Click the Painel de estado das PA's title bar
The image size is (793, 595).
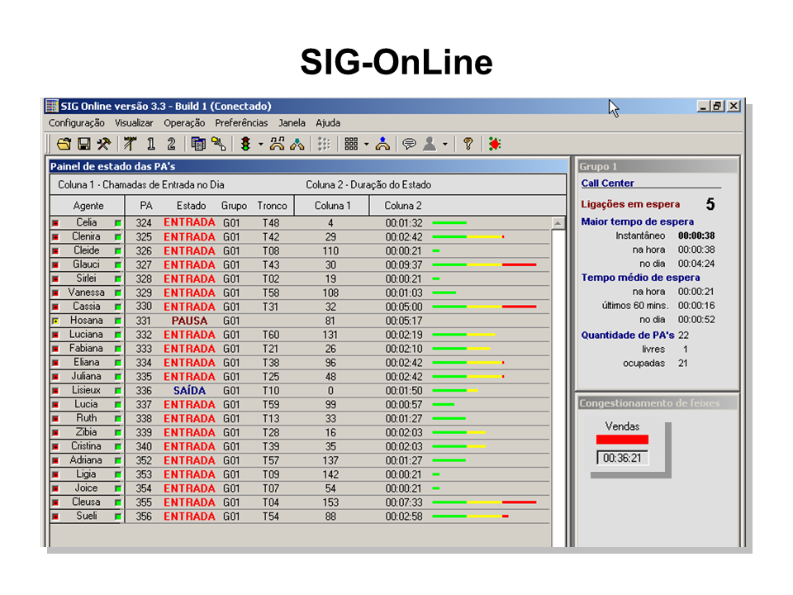(308, 166)
